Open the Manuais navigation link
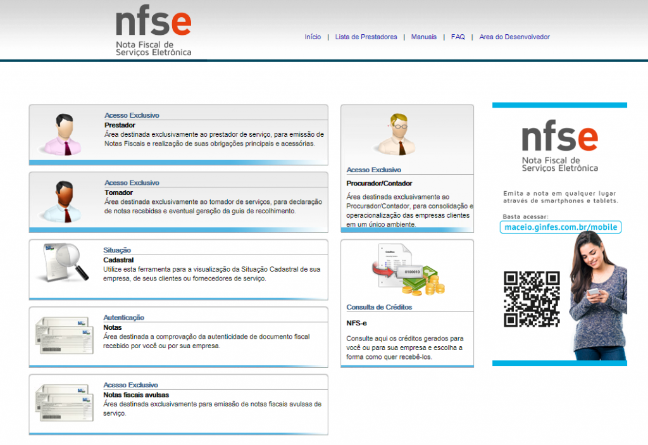Image resolution: width=648 pixels, height=445 pixels. (424, 37)
